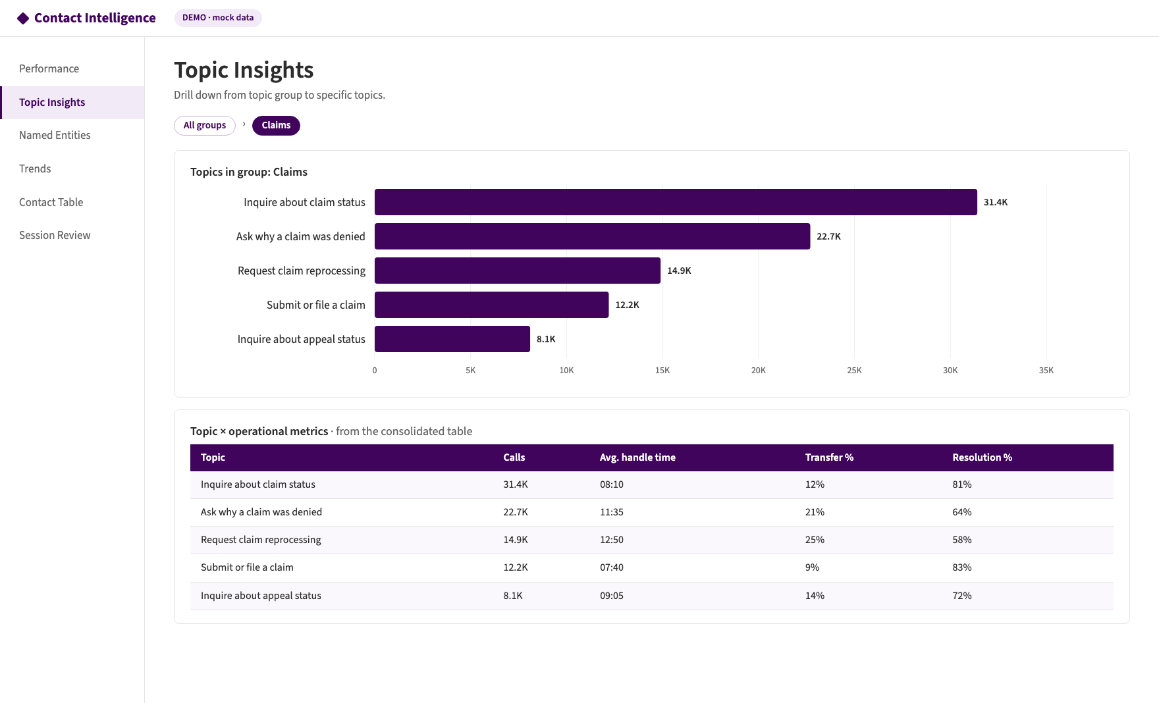This screenshot has width=1159, height=703.
Task: Open the Performance page
Action: point(72,69)
